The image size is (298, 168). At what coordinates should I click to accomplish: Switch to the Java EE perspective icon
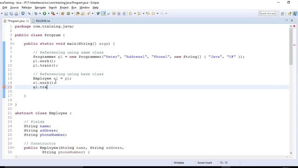coord(290,14)
